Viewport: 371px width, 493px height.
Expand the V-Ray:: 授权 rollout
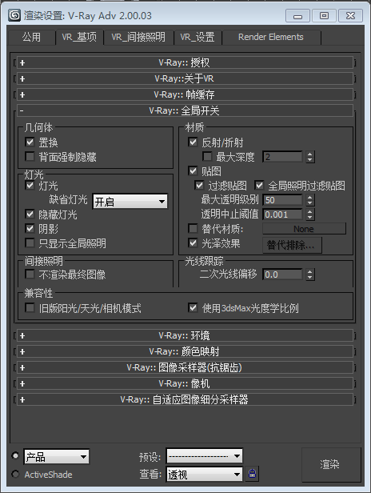(185, 62)
